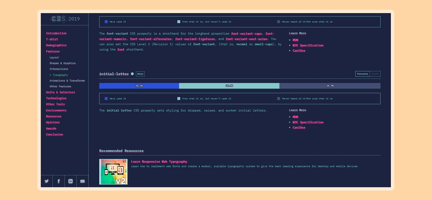Click the font-variant-east-asian property link

click(x=247, y=39)
